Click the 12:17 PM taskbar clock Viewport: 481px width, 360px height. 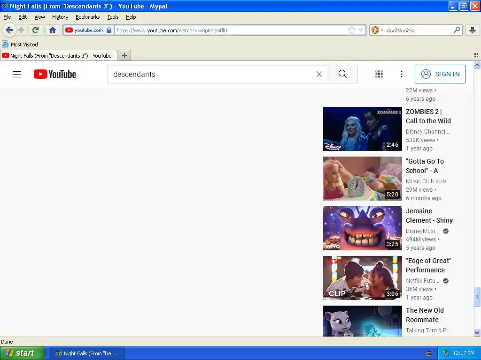[x=464, y=353]
